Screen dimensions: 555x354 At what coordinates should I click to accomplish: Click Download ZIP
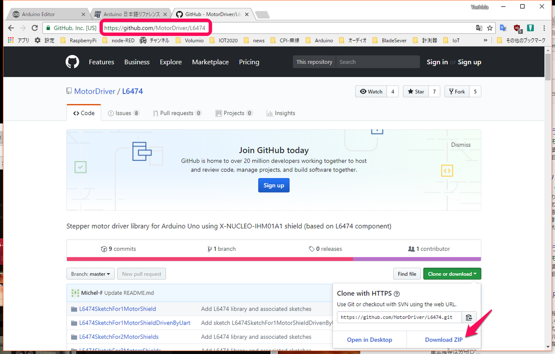coord(444,340)
